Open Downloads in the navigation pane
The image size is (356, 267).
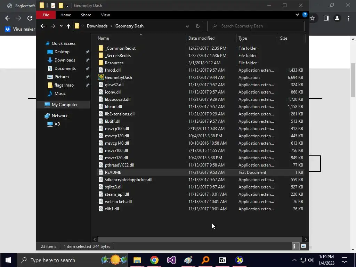coord(65,60)
